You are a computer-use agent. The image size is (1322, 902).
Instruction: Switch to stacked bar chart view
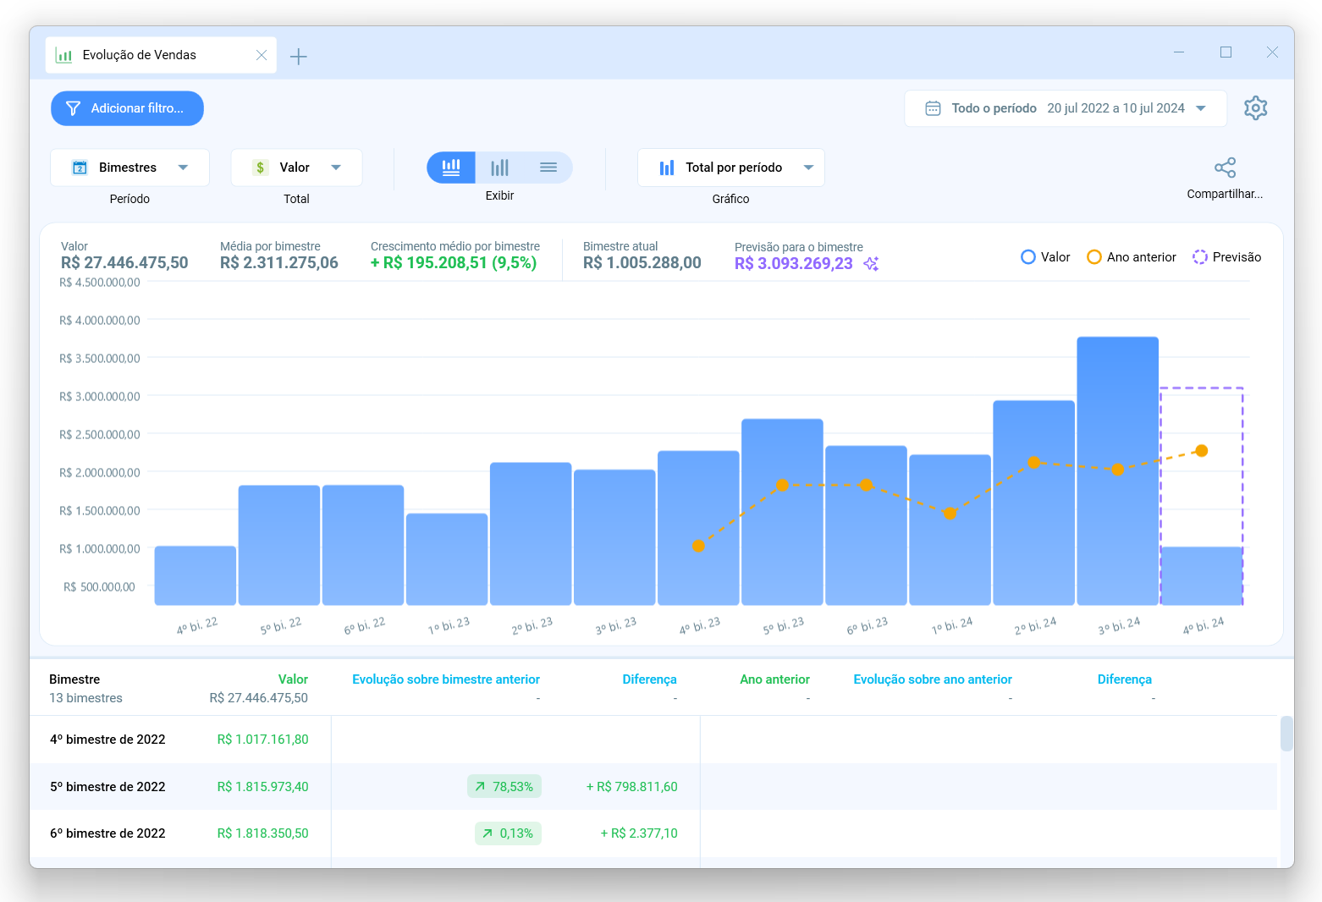[x=451, y=168]
